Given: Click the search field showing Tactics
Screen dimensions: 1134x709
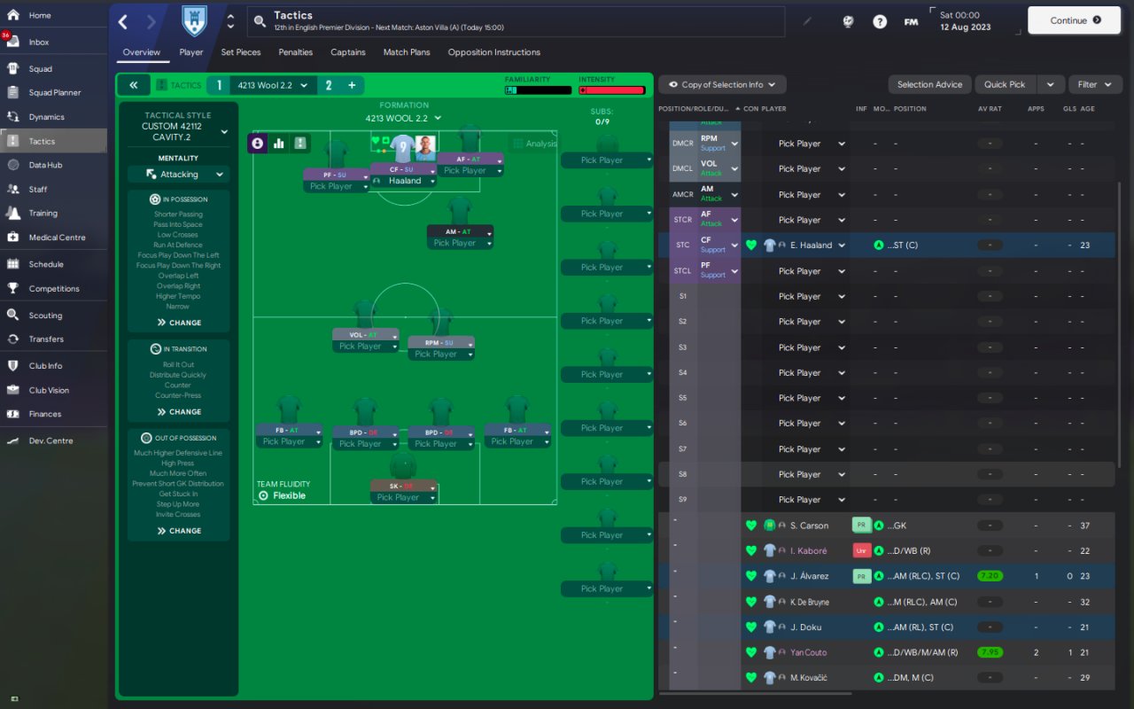Looking at the screenshot, I should [517, 22].
